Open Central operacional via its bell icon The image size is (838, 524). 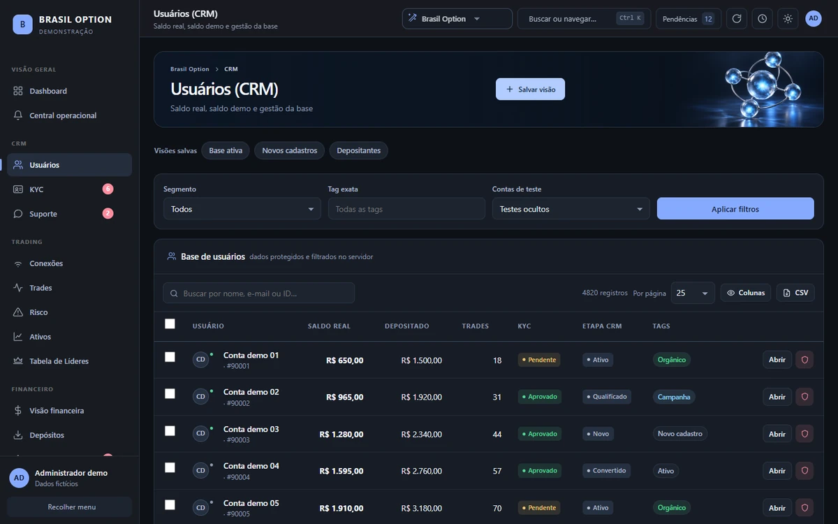pos(18,115)
